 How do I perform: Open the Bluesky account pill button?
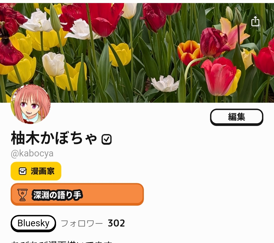click(x=33, y=223)
